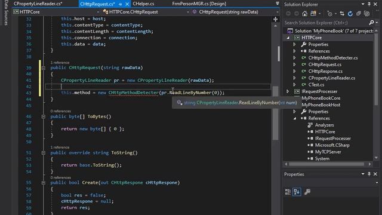Click the Forward arrow in Solution Explorer toolbar
The image size is (382, 215).
tap(297, 14)
